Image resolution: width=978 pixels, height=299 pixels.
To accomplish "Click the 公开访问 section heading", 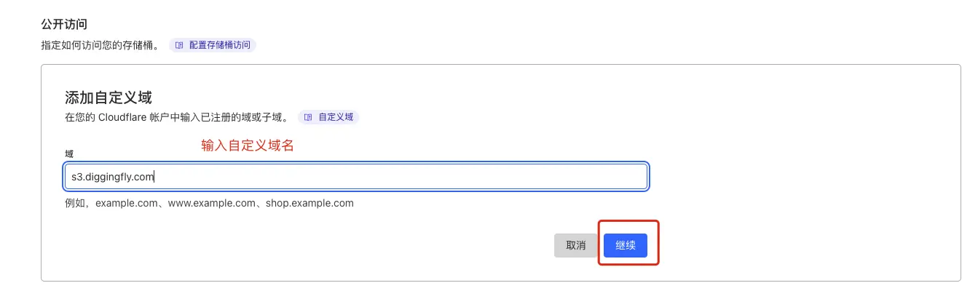I will tap(65, 25).
